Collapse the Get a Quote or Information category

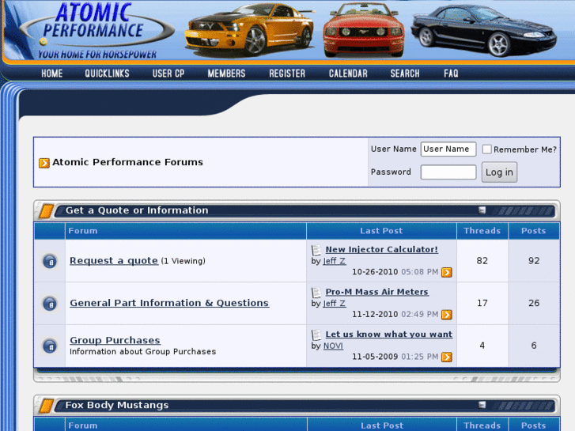pos(482,210)
